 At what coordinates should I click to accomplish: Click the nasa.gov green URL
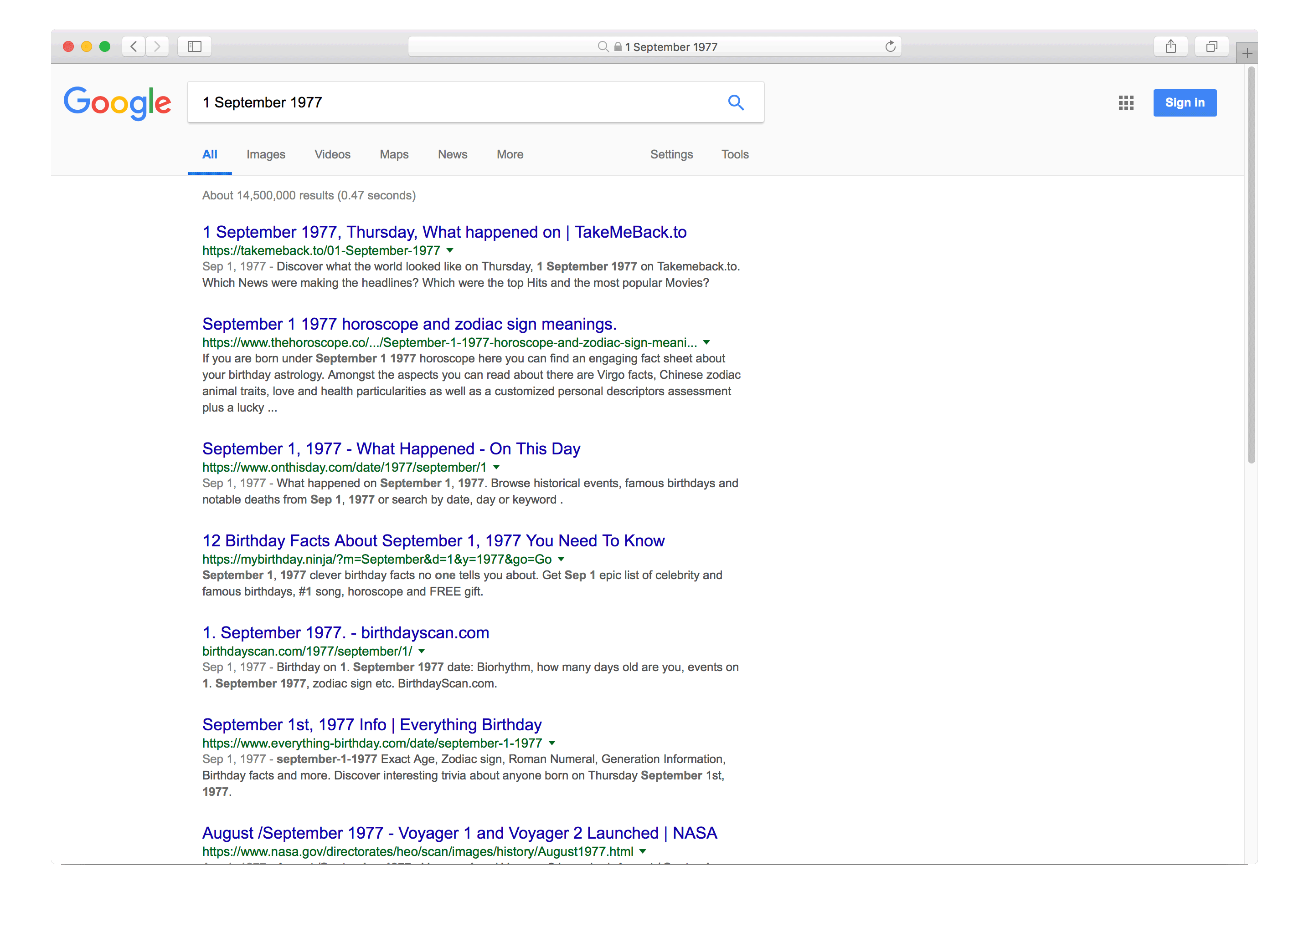pyautogui.click(x=417, y=852)
